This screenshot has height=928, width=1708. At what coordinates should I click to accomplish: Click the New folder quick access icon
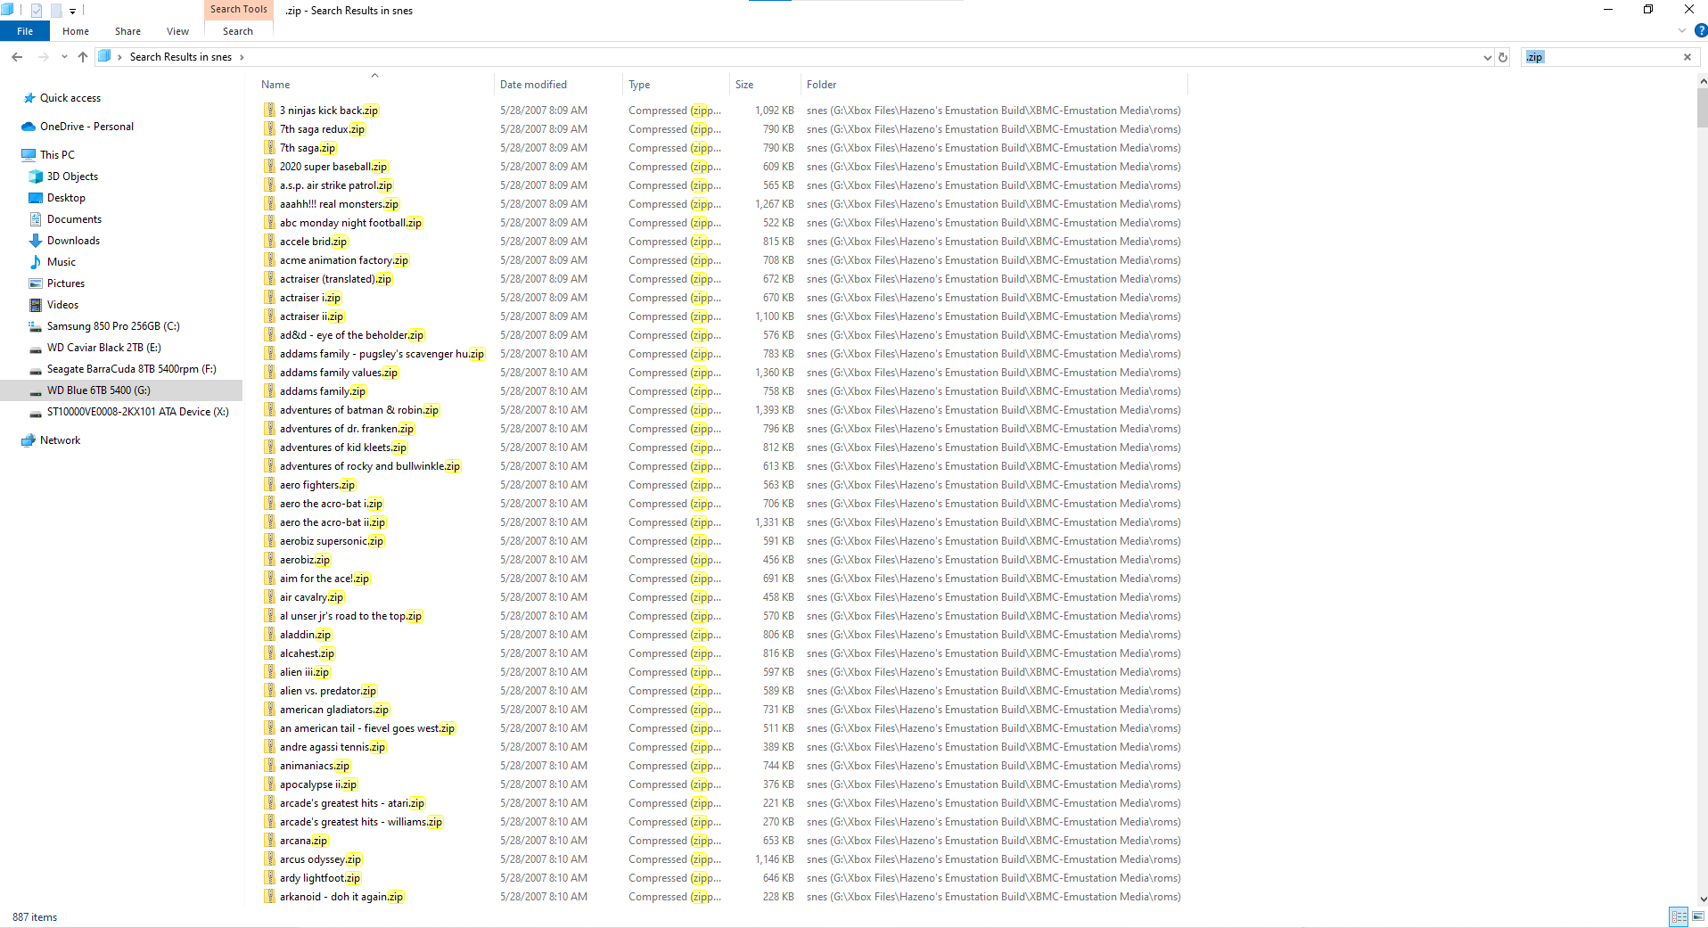[56, 11]
